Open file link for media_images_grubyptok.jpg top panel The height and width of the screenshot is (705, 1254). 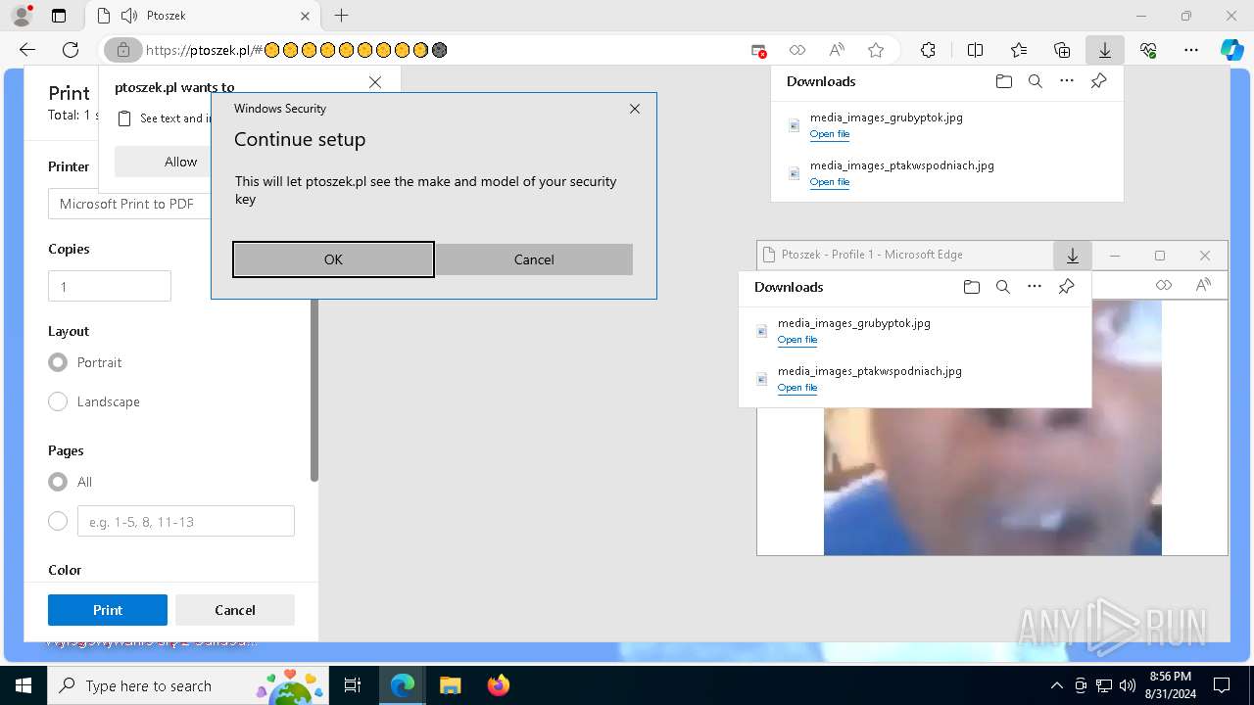(830, 134)
